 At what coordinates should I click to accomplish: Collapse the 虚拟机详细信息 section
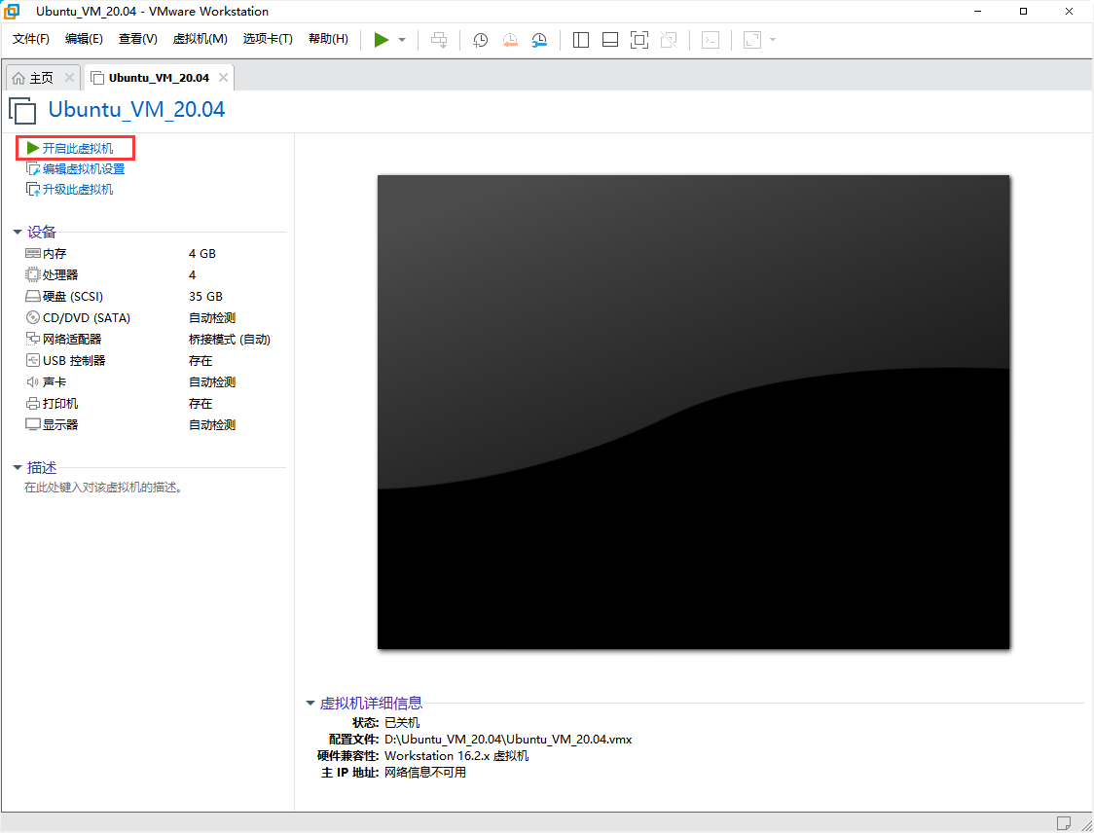[310, 703]
